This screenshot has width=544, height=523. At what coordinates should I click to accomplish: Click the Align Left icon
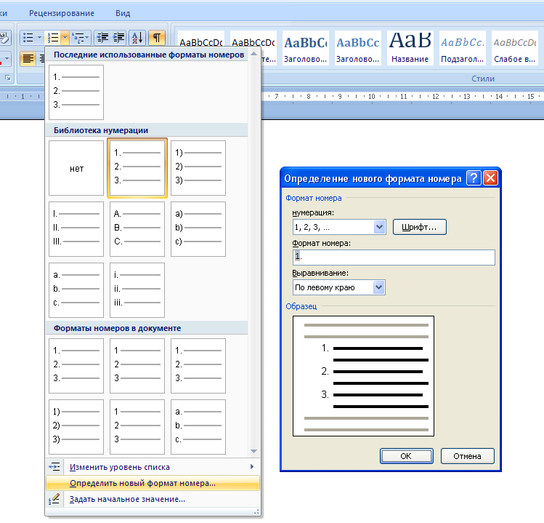[28, 58]
